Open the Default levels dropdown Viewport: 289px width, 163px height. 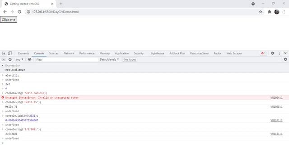pyautogui.click(x=109, y=59)
